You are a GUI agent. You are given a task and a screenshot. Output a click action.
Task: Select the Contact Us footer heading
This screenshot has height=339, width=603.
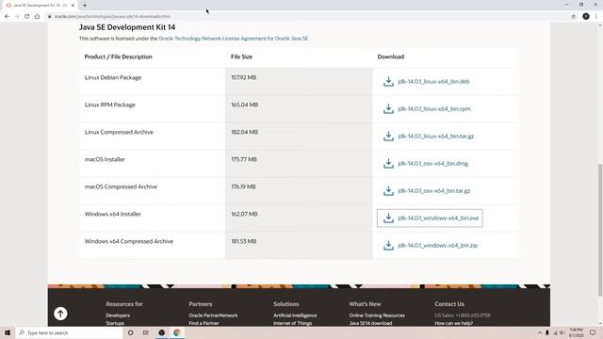(449, 304)
